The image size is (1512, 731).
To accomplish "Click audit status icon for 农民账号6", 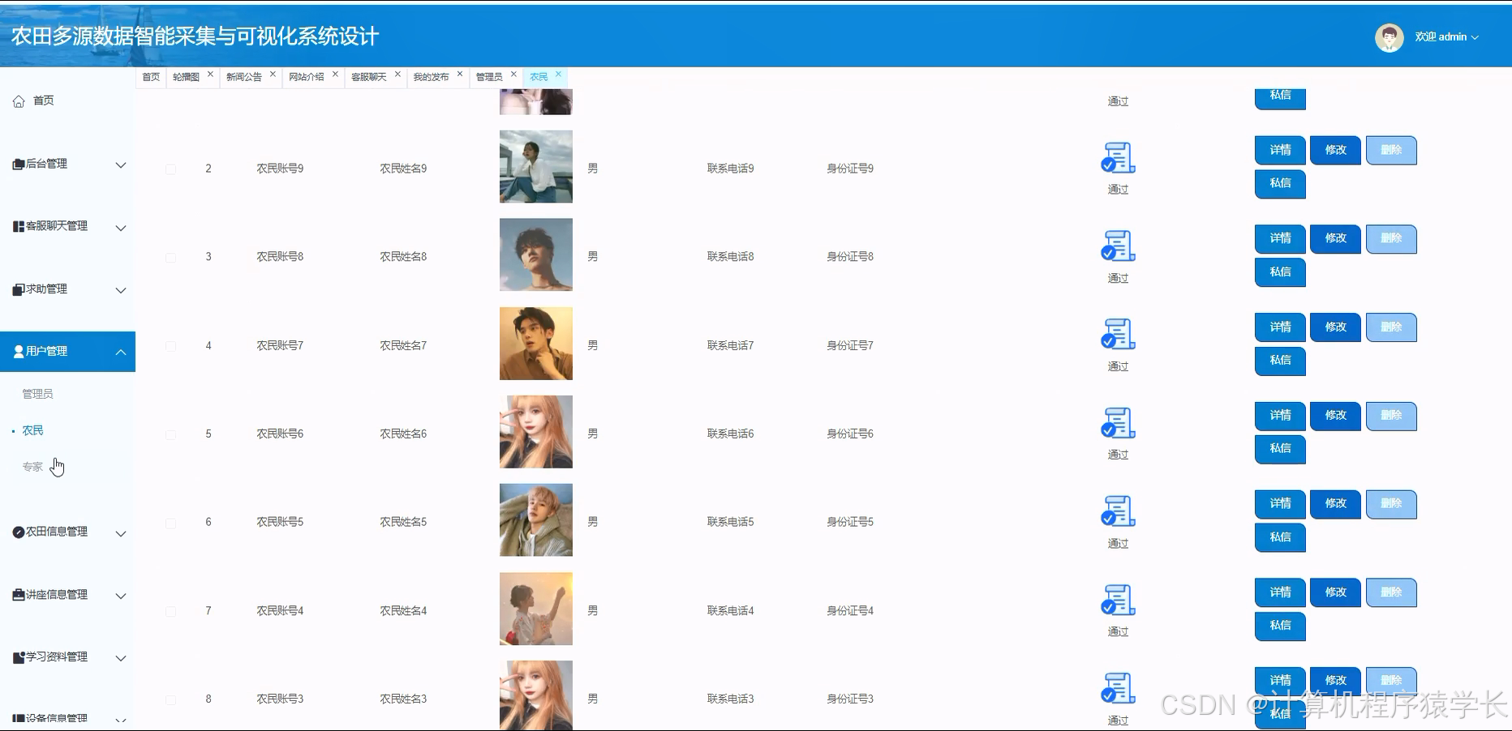I will point(1118,423).
